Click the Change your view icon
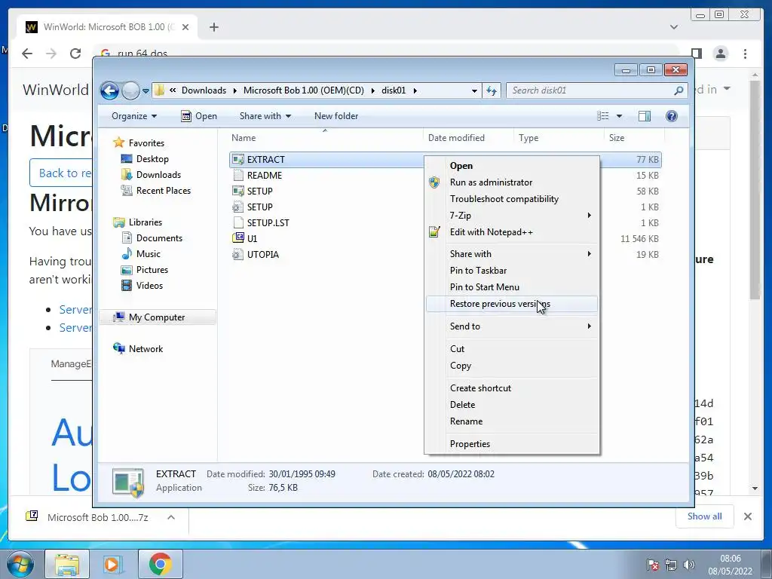Viewport: 772px width, 579px height. [603, 116]
